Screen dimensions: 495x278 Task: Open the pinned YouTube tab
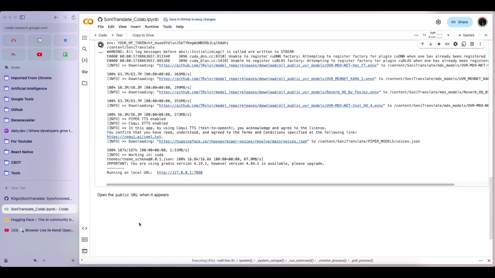[39, 55]
